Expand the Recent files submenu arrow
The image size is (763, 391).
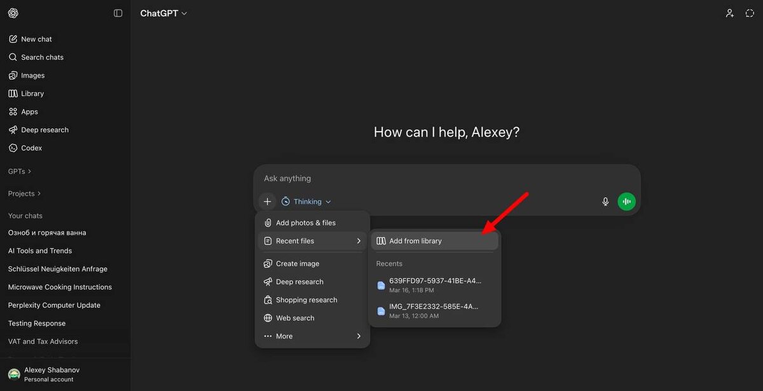pos(359,241)
